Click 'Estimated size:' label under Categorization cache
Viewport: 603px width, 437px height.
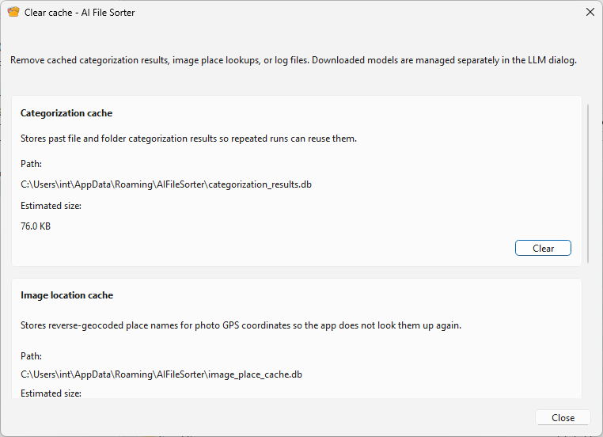(x=51, y=206)
